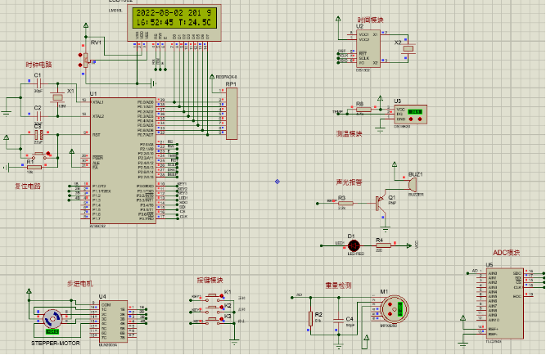The image size is (546, 355).
Task: Click the RESPACK-8 text near RP1
Action: point(226,77)
